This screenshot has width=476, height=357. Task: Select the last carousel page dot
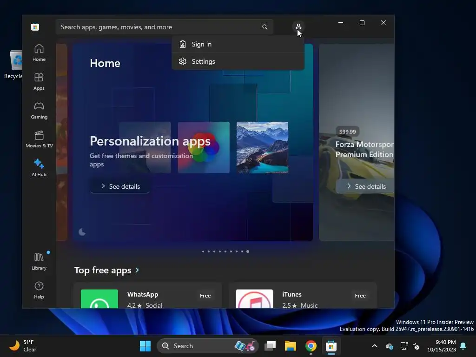248,251
